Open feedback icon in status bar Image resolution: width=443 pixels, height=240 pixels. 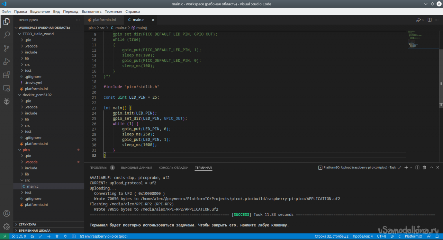[429, 237]
